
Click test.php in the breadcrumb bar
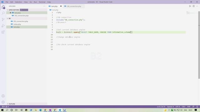tap(55, 10)
